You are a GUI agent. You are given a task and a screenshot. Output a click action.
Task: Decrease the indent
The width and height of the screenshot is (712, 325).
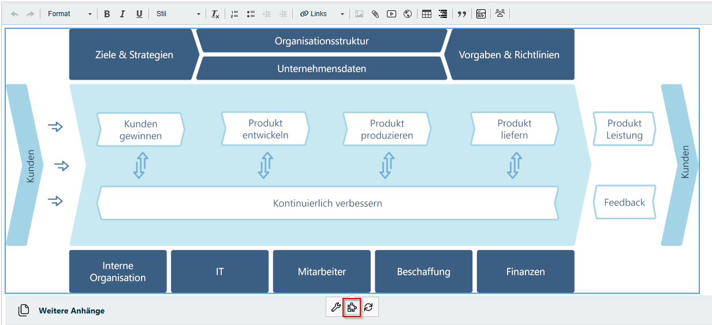click(267, 14)
